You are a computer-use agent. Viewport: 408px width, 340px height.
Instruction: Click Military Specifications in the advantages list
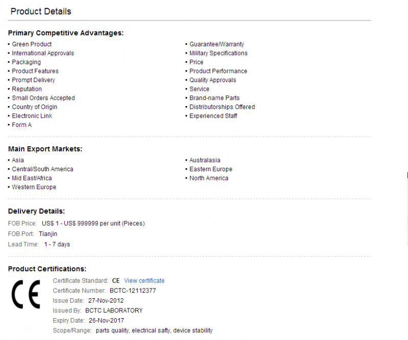pos(218,53)
